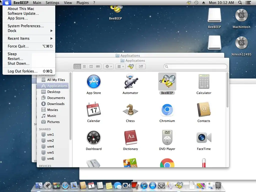Choose Software Update from Apple menu
The width and height of the screenshot is (256, 192).
(x=29, y=13)
